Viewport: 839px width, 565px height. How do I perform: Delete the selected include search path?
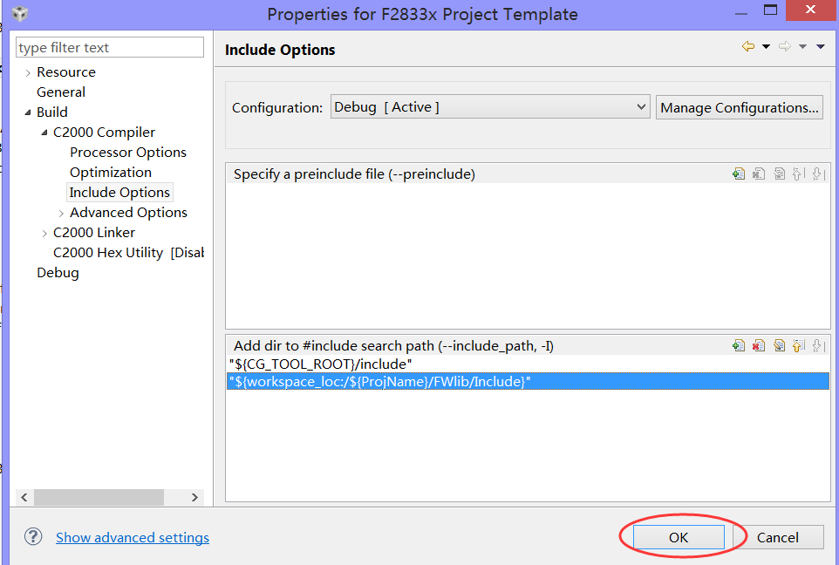coord(759,346)
